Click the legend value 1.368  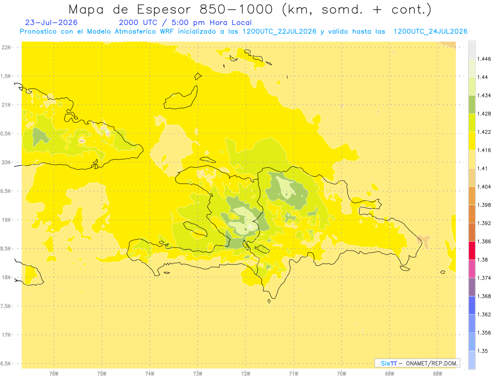[484, 296]
